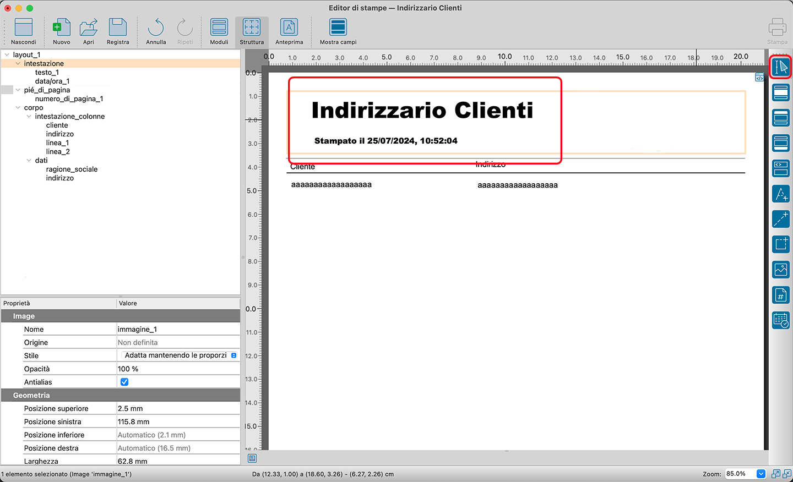Click the Registra save icon
The width and height of the screenshot is (793, 482).
118,31
